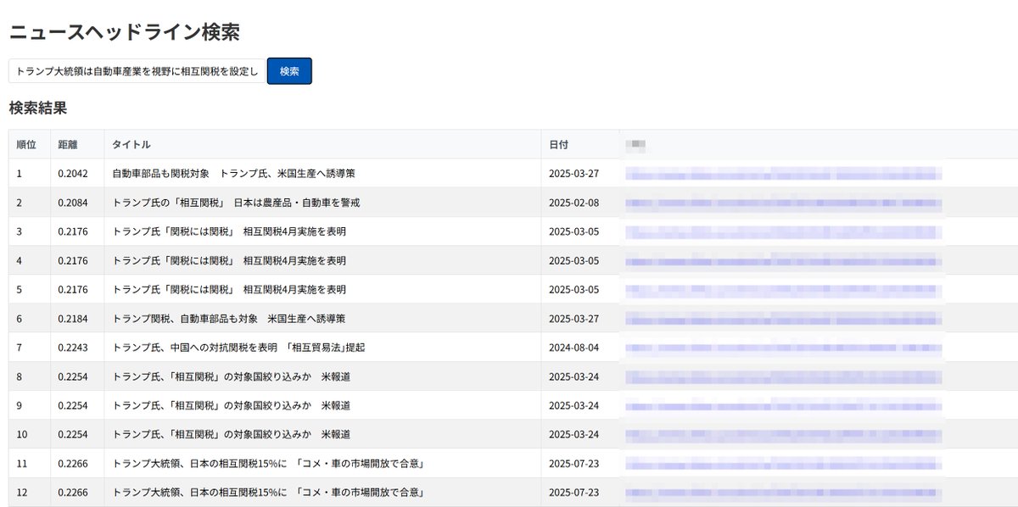The width and height of the screenshot is (1018, 507).
Task: Click the 検索 search button
Action: pyautogui.click(x=289, y=71)
